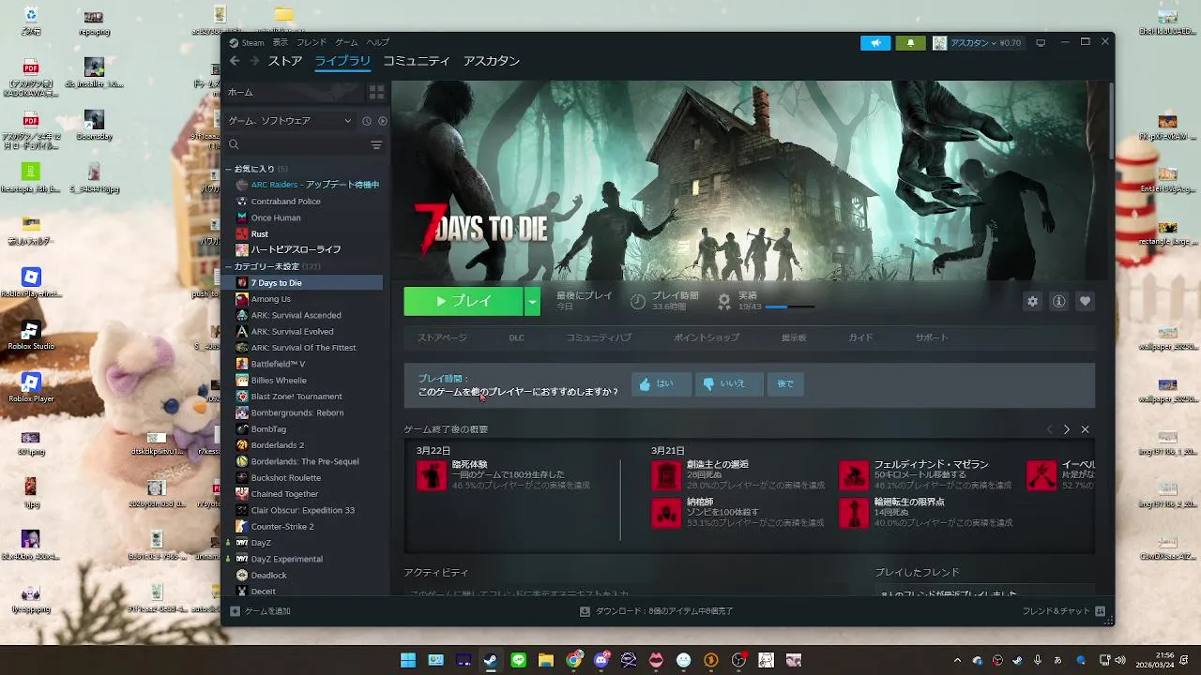Sort library by recent activity clock icon
1201x675 pixels.
[x=367, y=121]
